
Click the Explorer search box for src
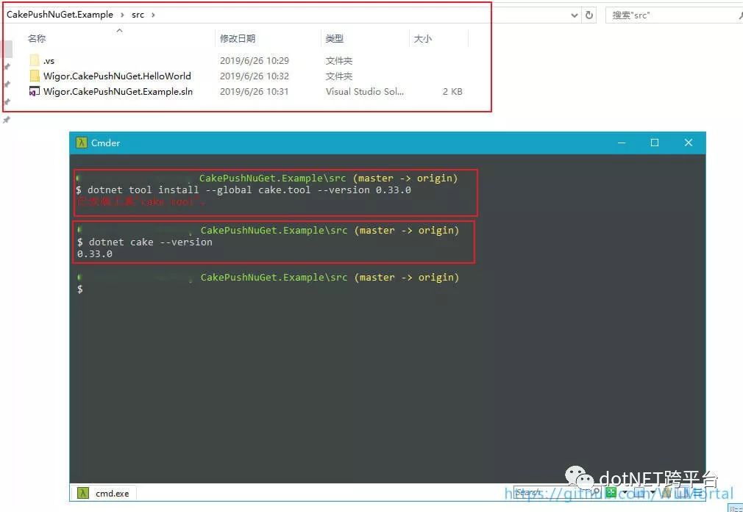[673, 15]
